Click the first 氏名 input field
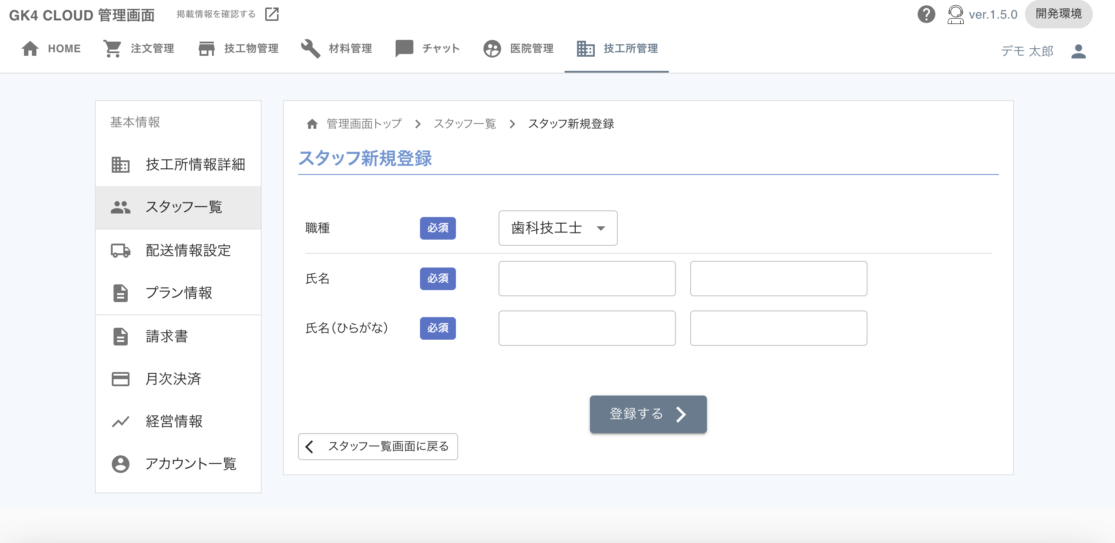 pyautogui.click(x=587, y=279)
